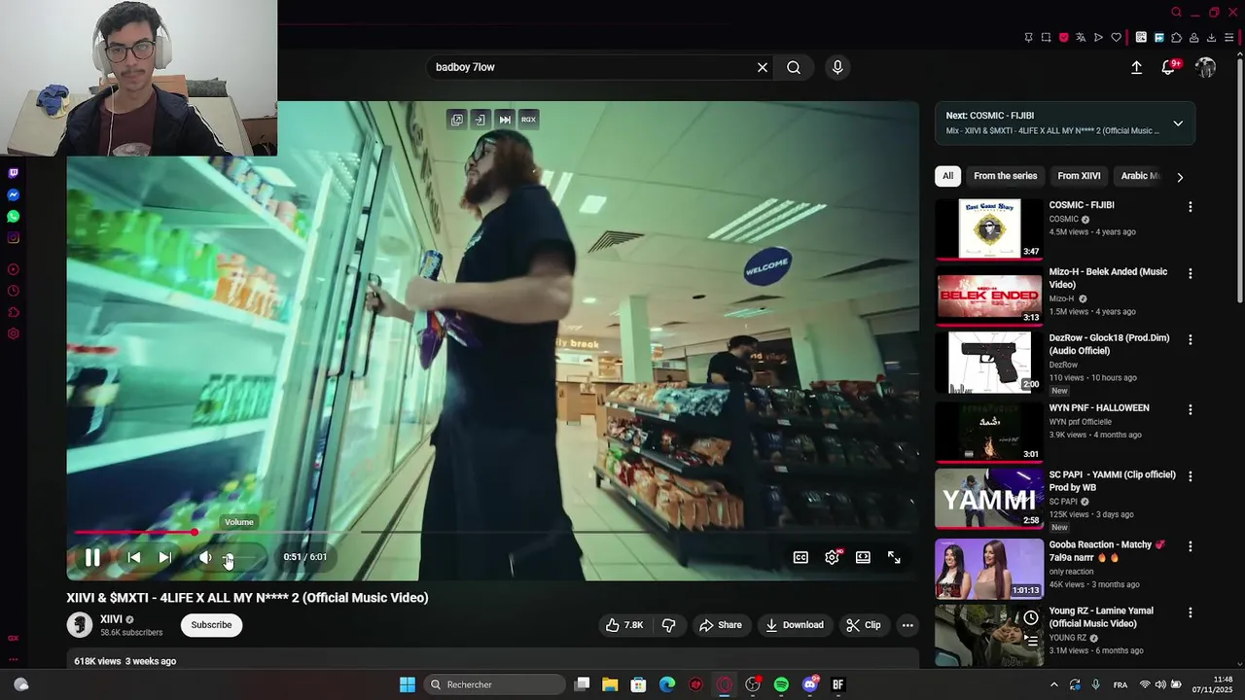Open Instagram in the browser sidebar
Viewport: 1245px width, 700px height.
click(14, 237)
